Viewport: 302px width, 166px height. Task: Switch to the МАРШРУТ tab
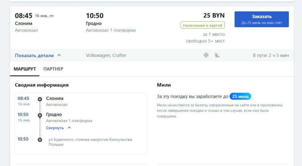coord(25,69)
